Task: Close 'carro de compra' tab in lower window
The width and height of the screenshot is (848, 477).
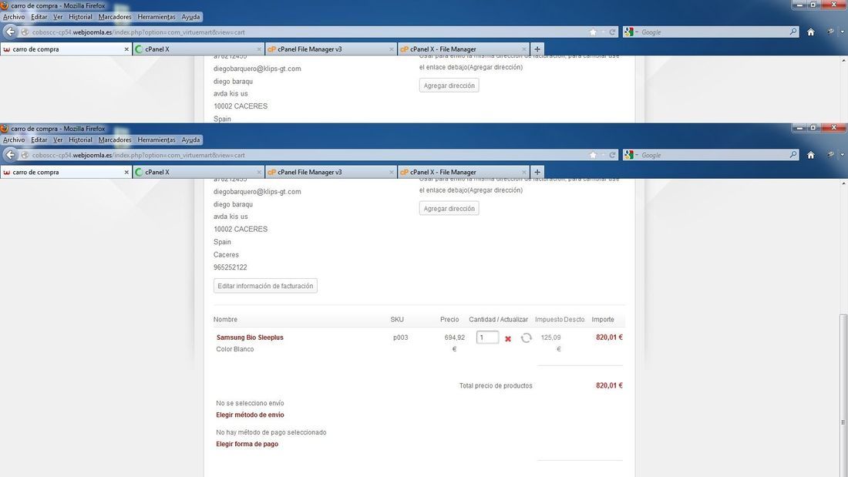Action: click(126, 172)
